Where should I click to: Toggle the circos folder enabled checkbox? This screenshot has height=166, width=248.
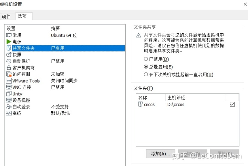pyautogui.click(x=232, y=104)
